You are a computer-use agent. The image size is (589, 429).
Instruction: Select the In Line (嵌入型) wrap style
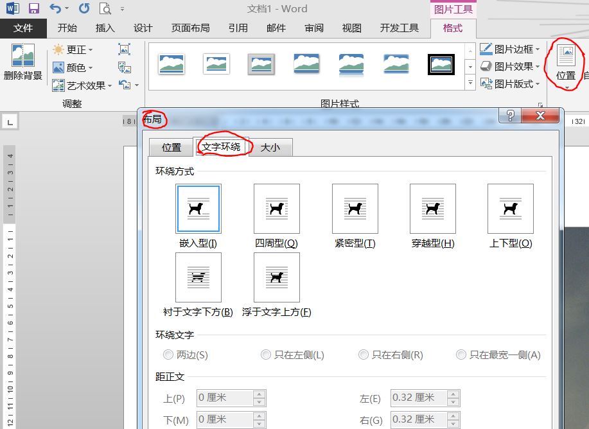pyautogui.click(x=198, y=209)
